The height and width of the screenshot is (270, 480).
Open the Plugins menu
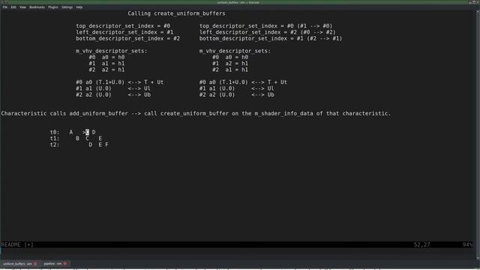pos(53,7)
